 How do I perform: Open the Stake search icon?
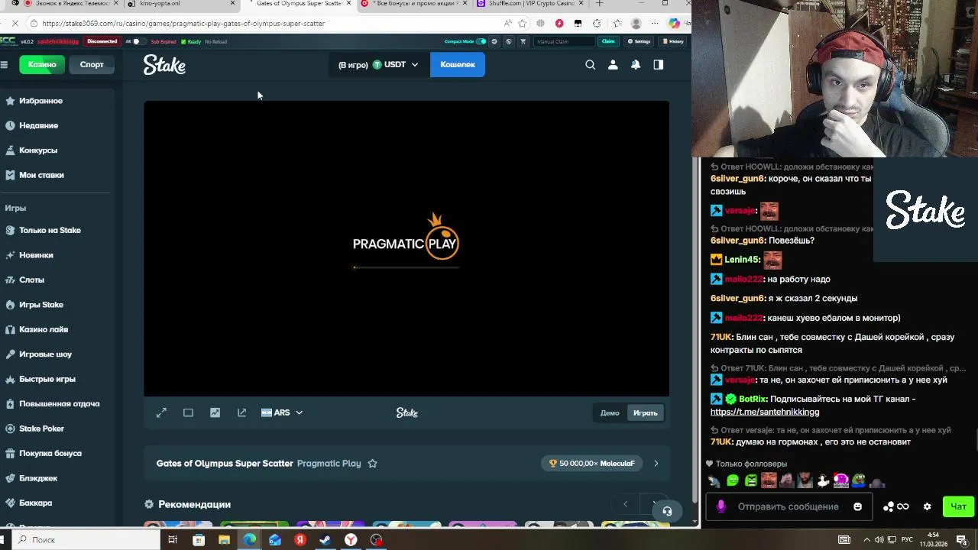pyautogui.click(x=590, y=65)
